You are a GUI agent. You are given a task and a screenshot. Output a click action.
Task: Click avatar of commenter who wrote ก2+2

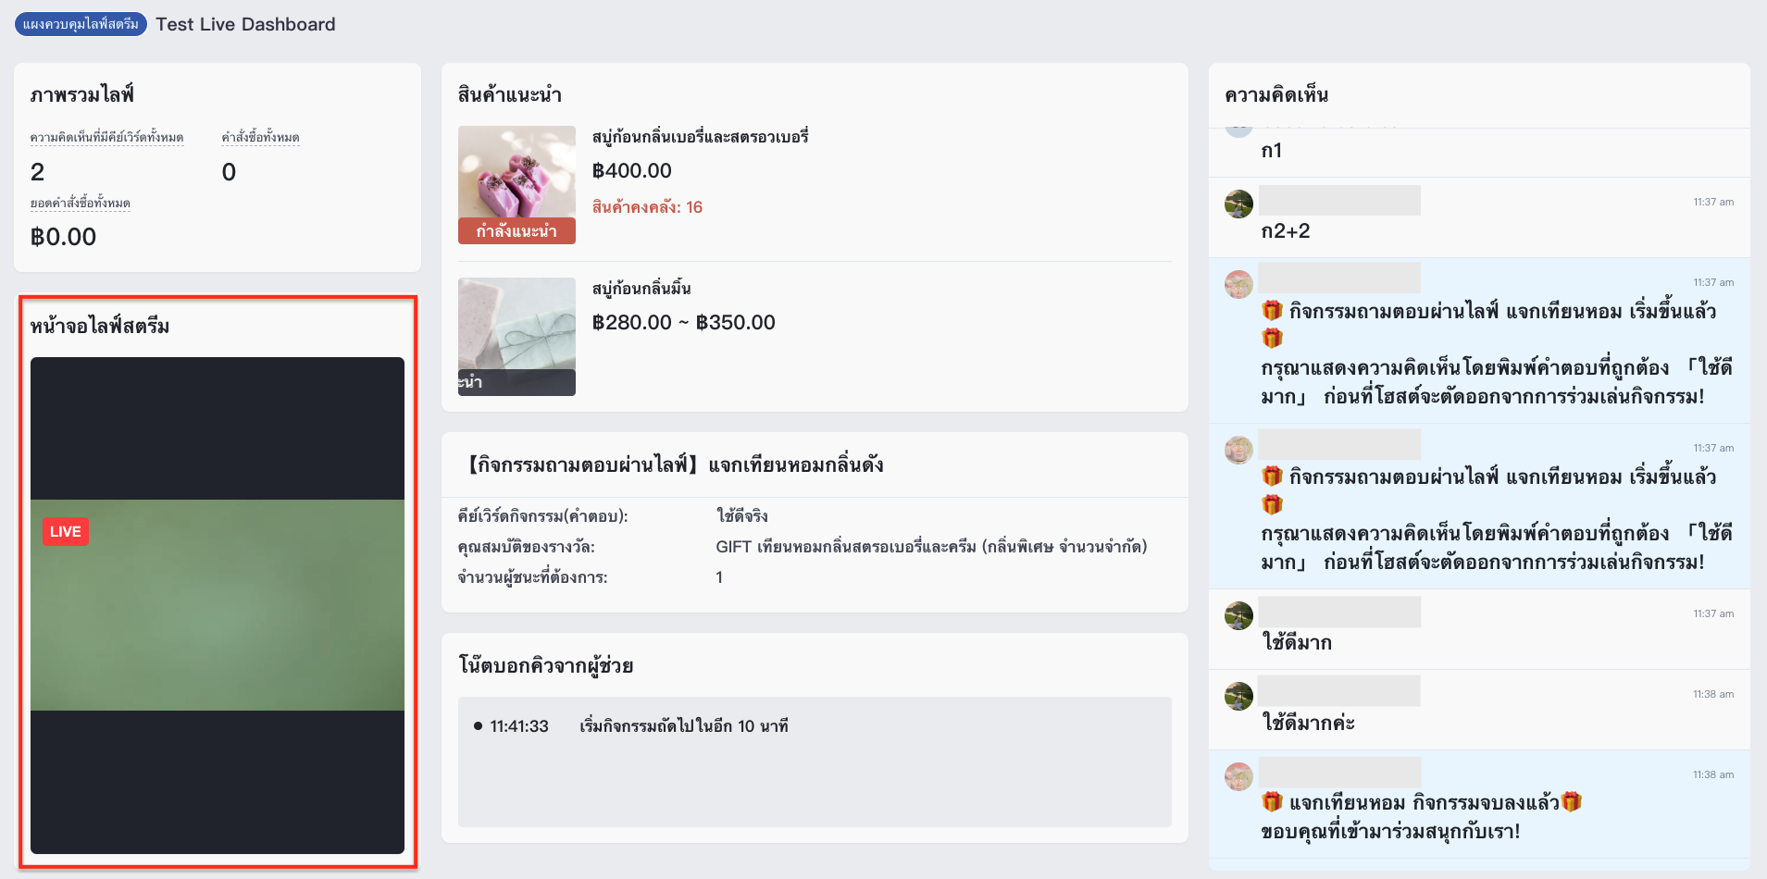click(x=1238, y=204)
